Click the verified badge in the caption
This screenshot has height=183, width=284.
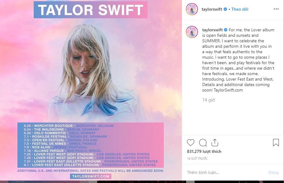point(226,30)
